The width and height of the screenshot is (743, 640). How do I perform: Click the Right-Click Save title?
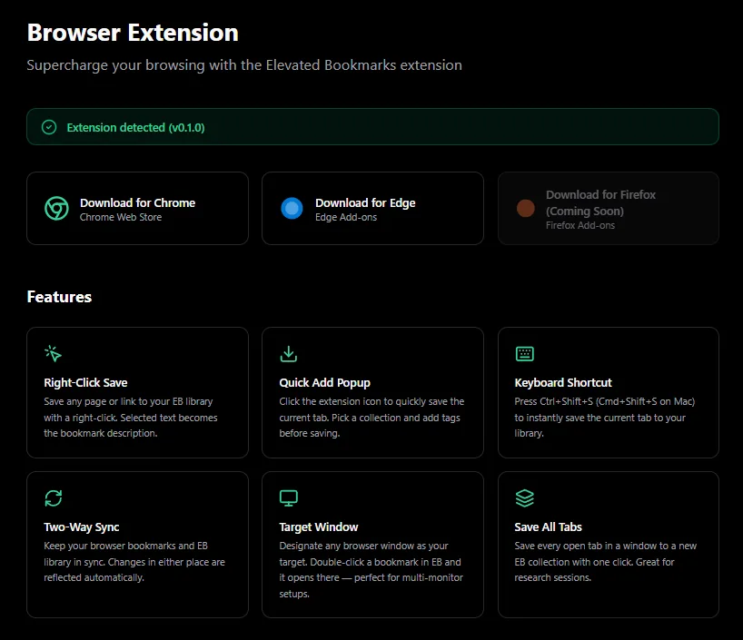[x=85, y=382]
